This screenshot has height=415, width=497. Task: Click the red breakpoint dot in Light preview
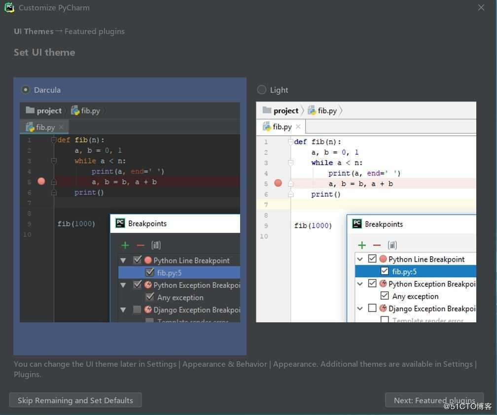278,183
